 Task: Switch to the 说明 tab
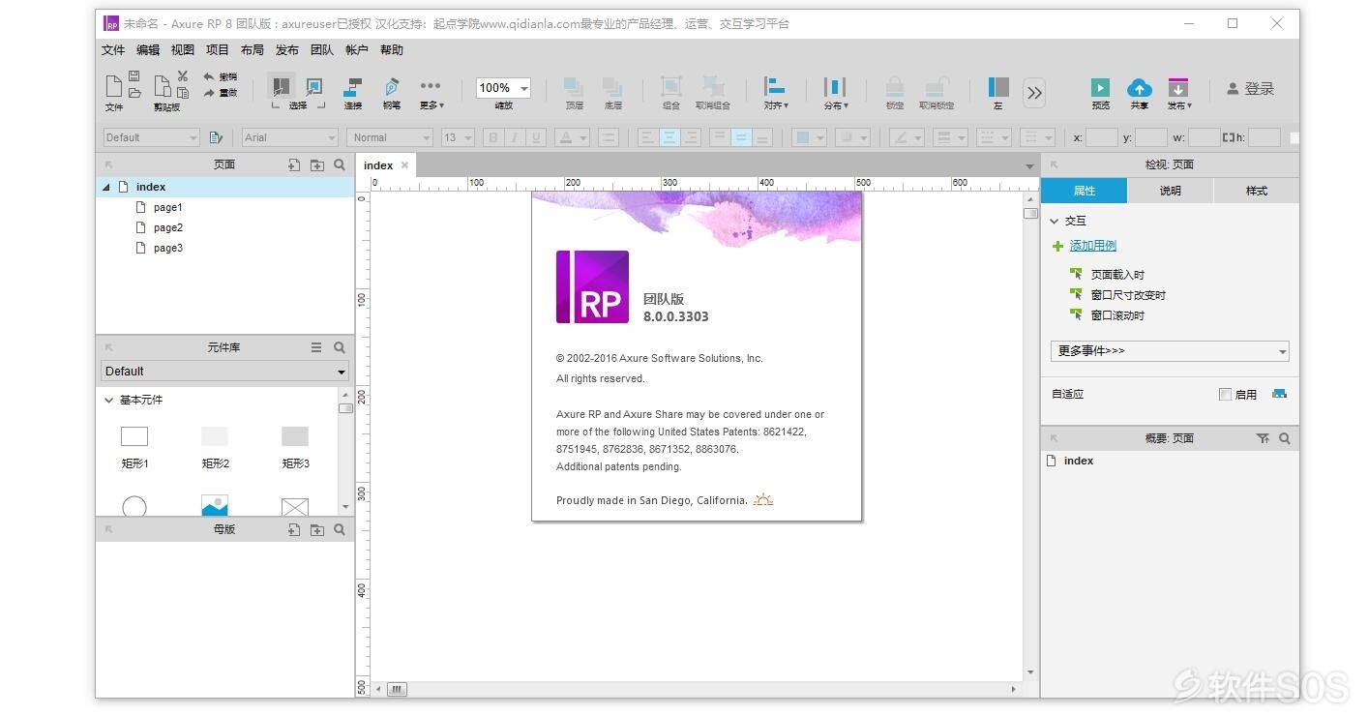pos(1170,191)
